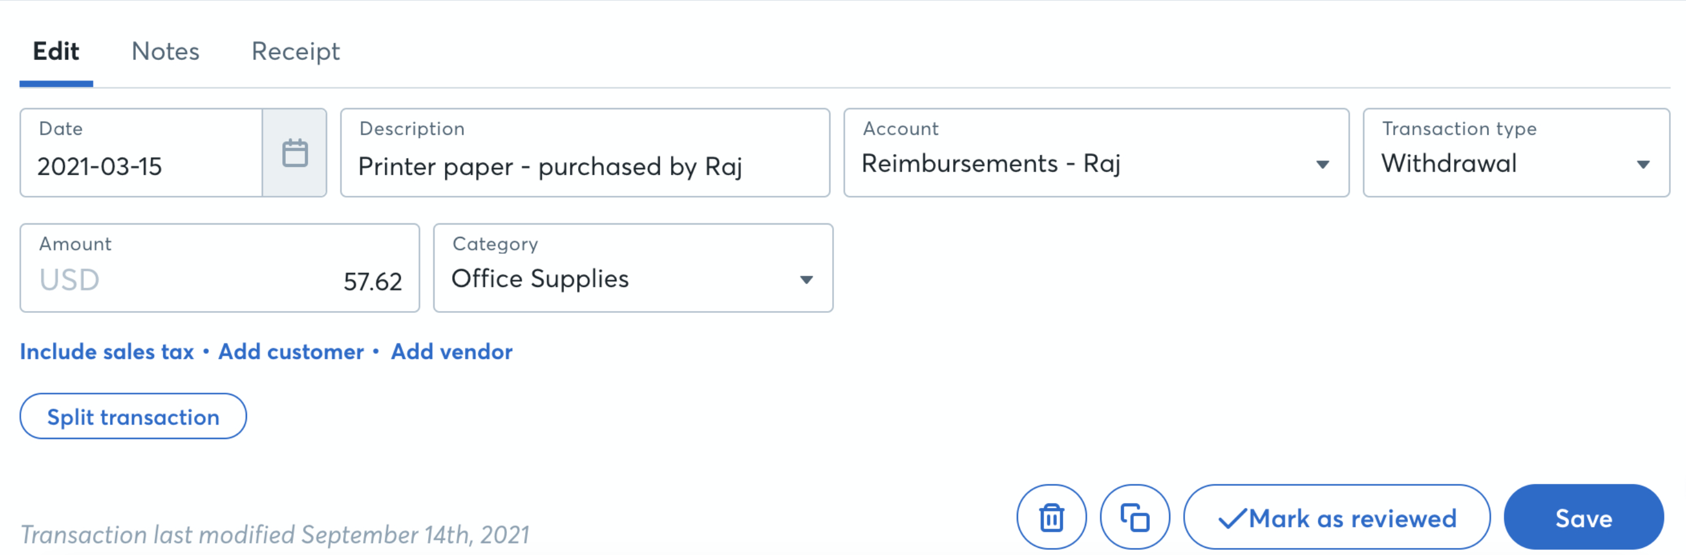The width and height of the screenshot is (1686, 555).
Task: Click the Split transaction button
Action: (133, 416)
